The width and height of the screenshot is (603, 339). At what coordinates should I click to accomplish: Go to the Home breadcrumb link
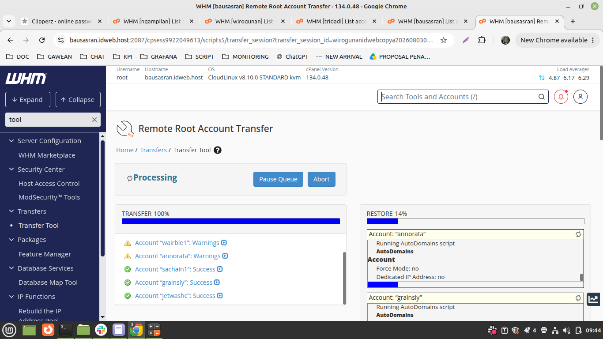(125, 150)
